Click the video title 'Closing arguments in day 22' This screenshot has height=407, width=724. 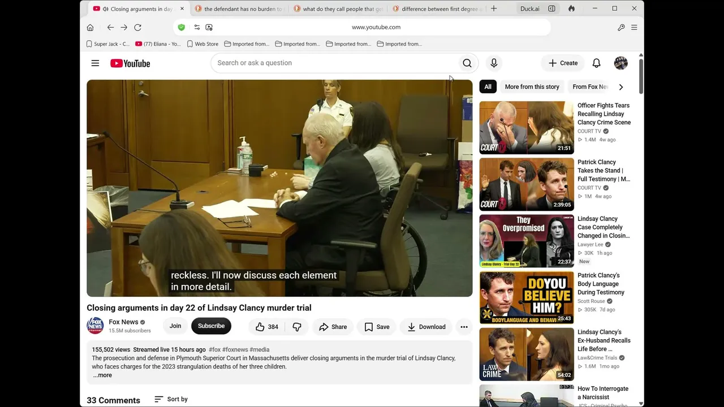click(199, 308)
